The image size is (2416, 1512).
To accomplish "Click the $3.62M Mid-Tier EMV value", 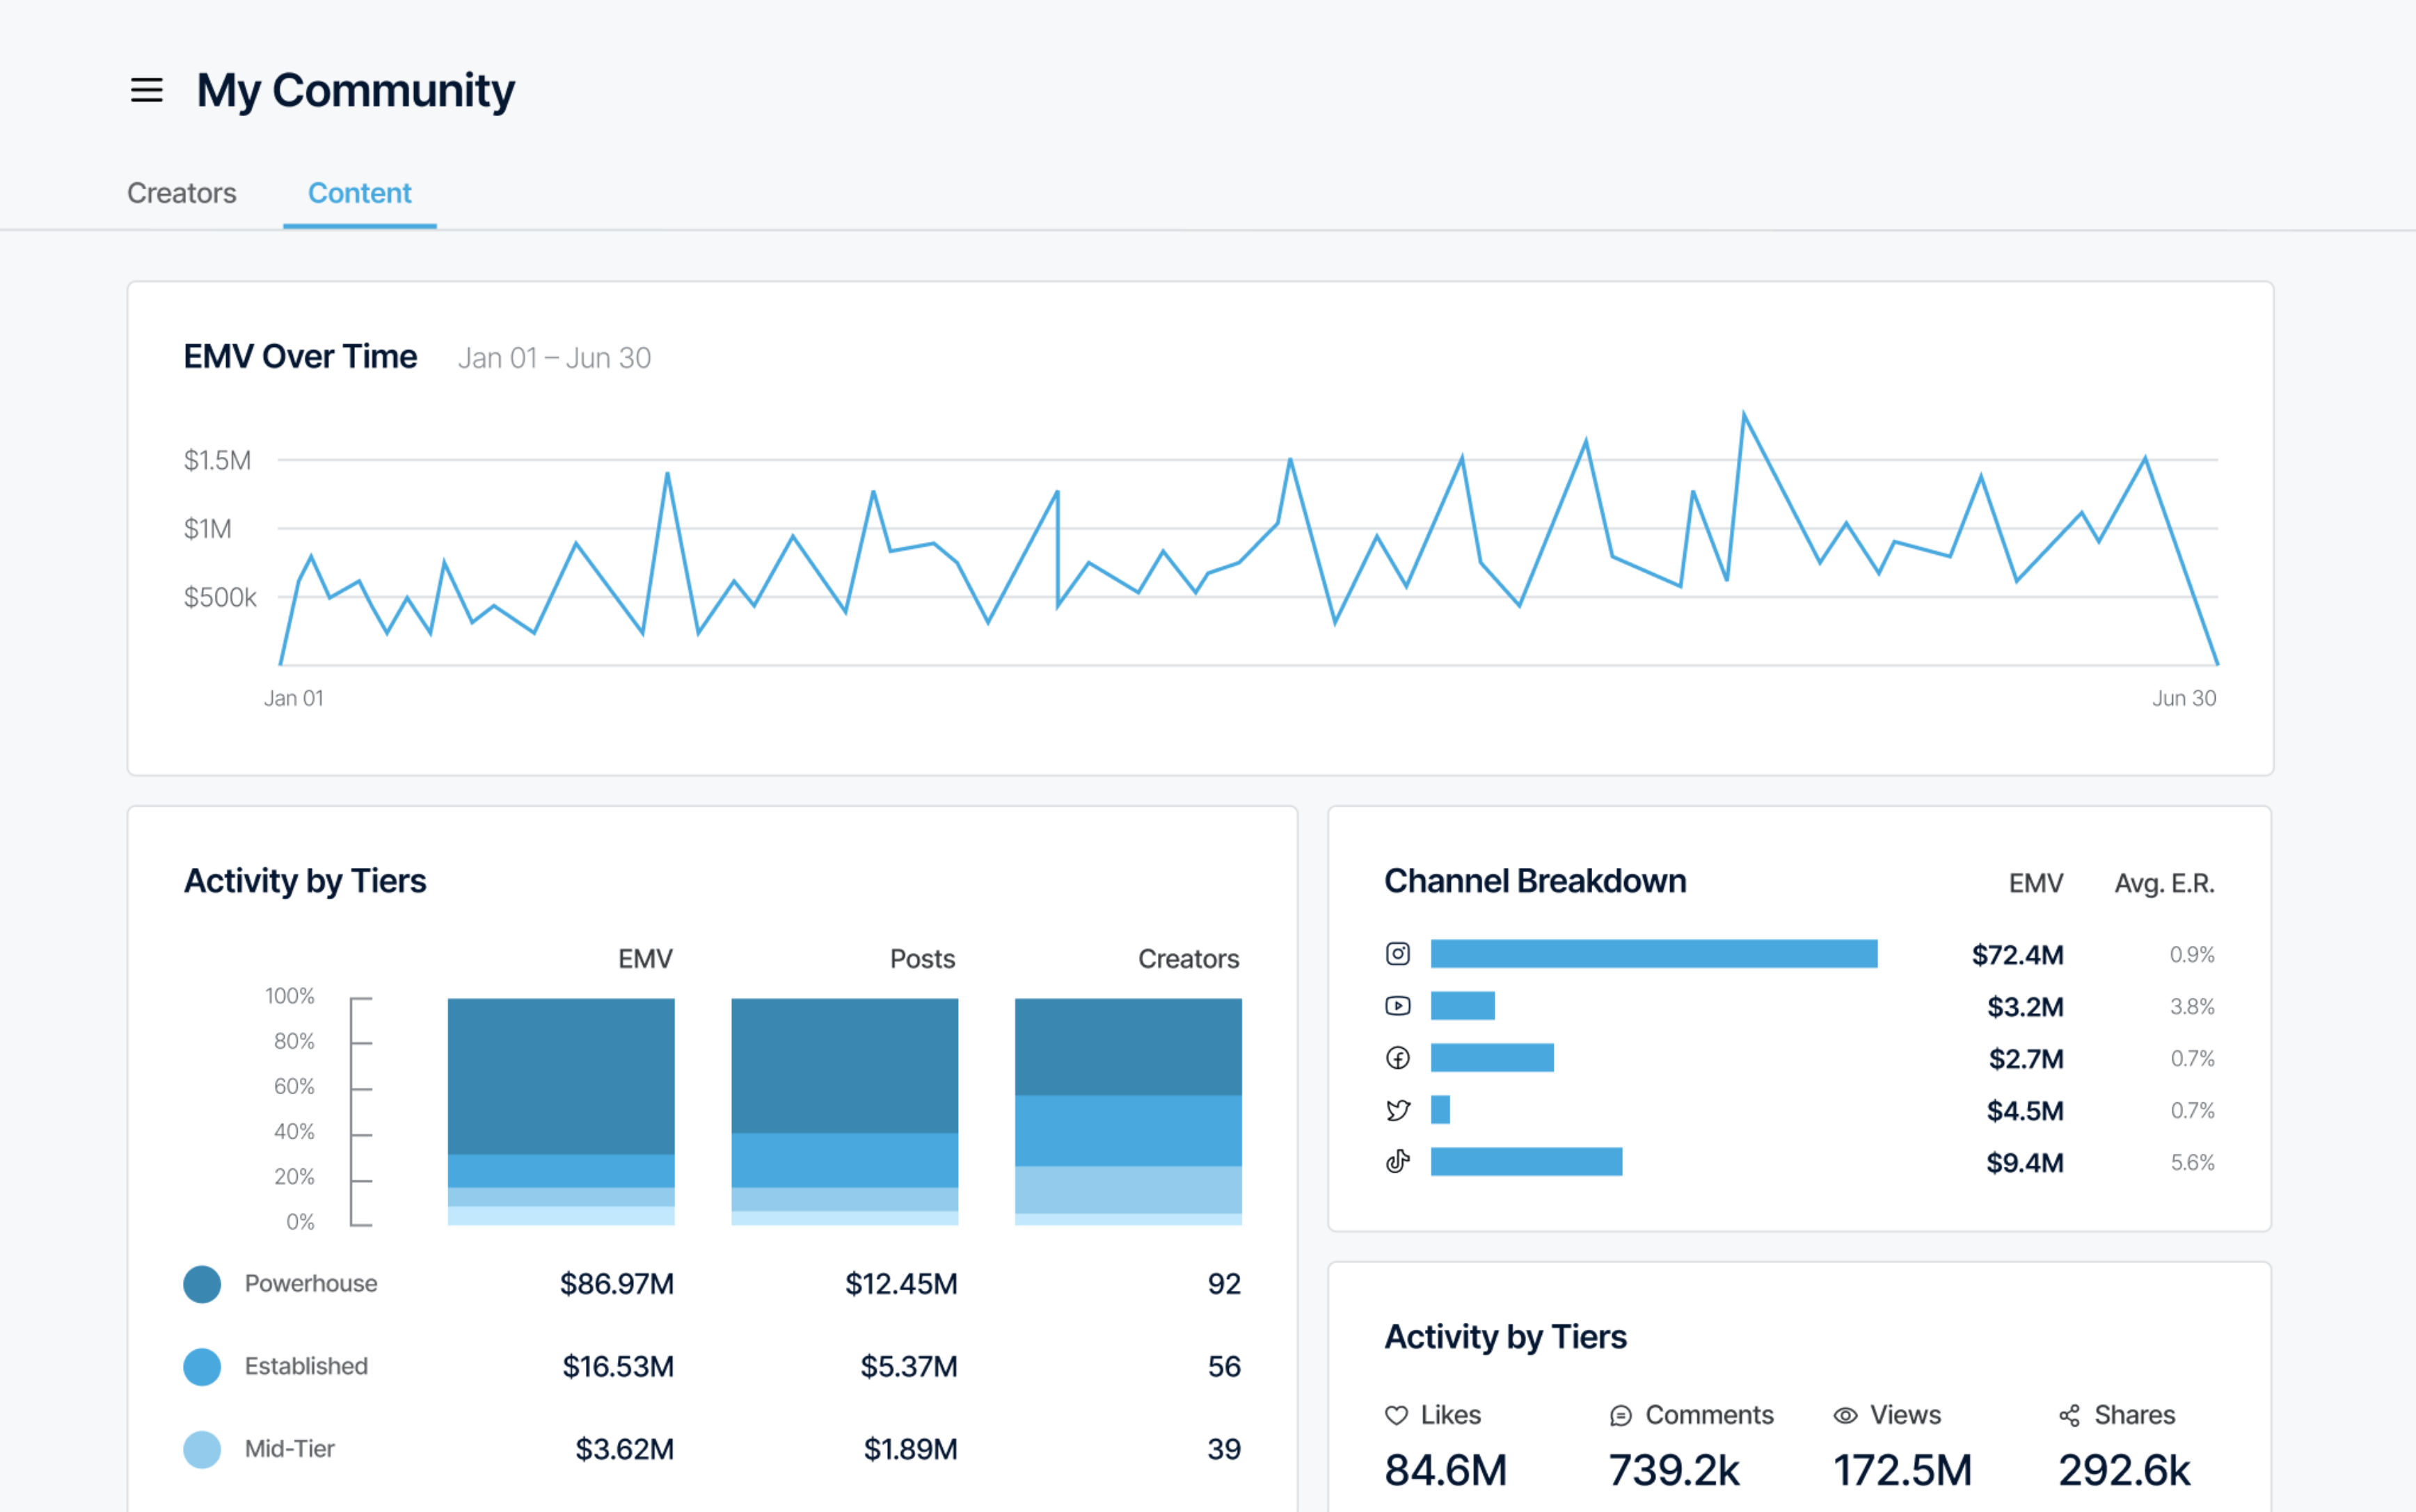I will 624,1449.
